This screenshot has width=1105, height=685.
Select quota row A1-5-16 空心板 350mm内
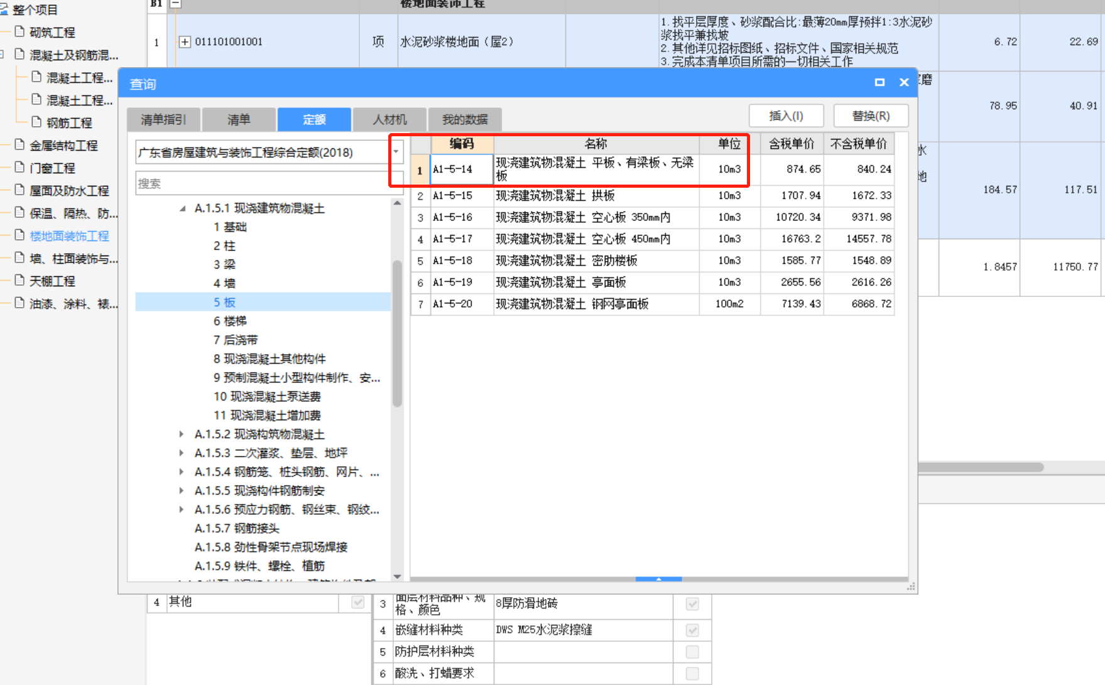click(x=652, y=217)
